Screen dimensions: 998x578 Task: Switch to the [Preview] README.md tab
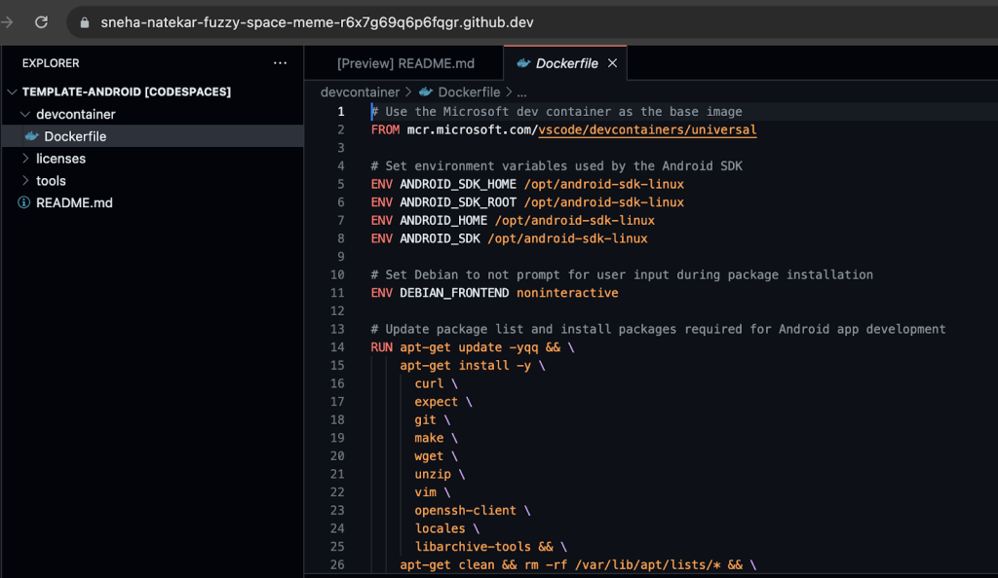(x=404, y=63)
